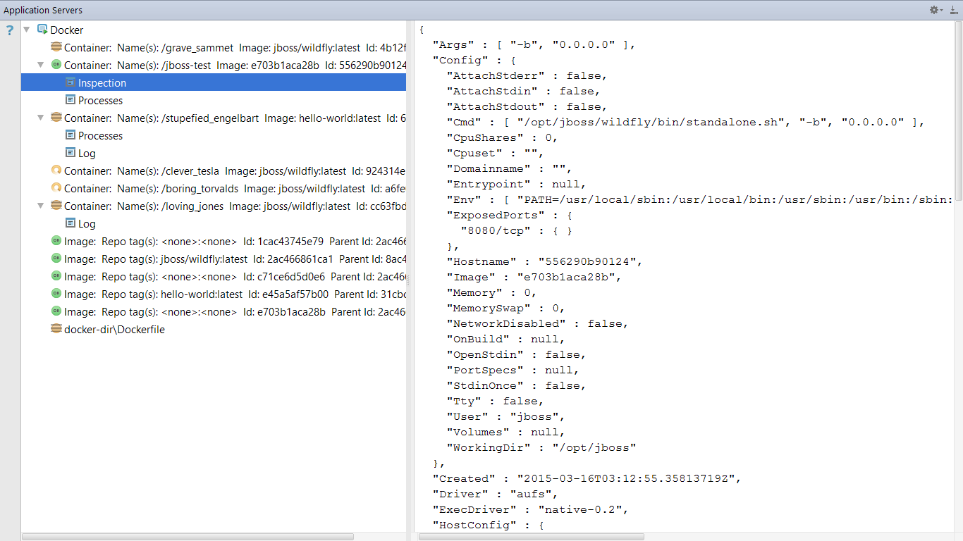Click the Inspection node icon

(x=70, y=82)
